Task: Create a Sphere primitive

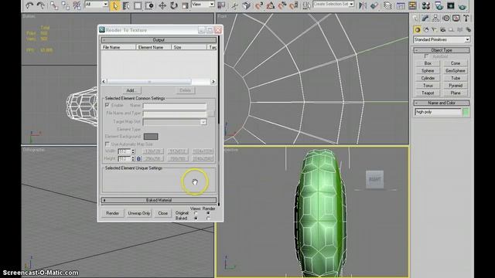Action: (428, 70)
